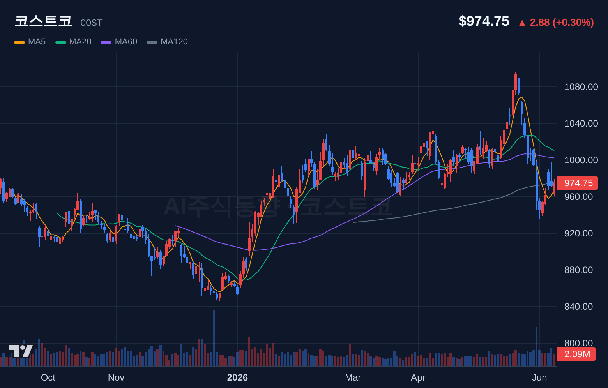This screenshot has height=388, width=608.
Task: Click the 2.09M volume tag
Action: (x=577, y=354)
